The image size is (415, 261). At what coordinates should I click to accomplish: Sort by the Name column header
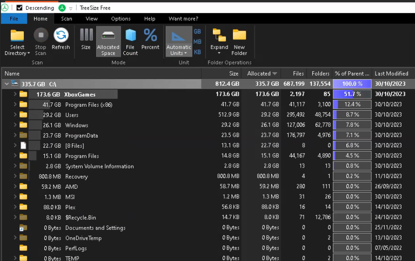tap(102, 73)
